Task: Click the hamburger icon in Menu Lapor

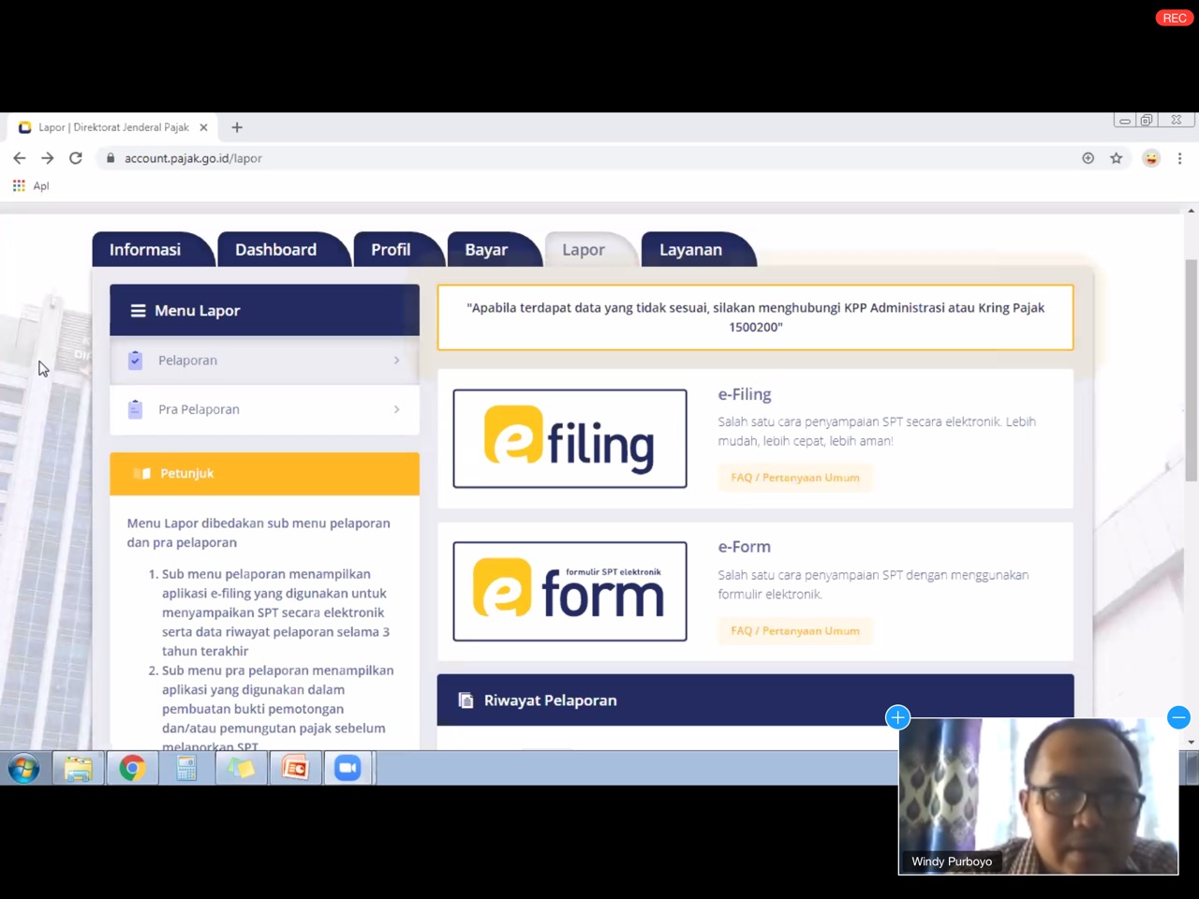Action: point(138,311)
